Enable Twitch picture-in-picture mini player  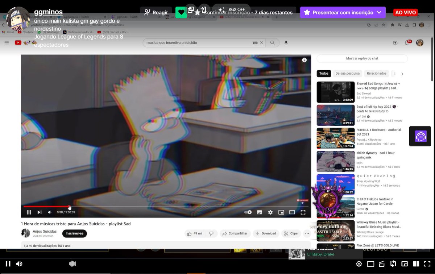coord(405,264)
